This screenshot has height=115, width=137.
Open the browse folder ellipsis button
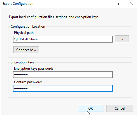click(122, 39)
